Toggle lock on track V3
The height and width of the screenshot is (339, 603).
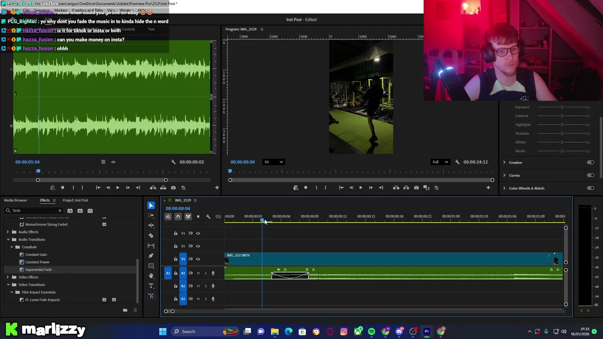pyautogui.click(x=176, y=233)
